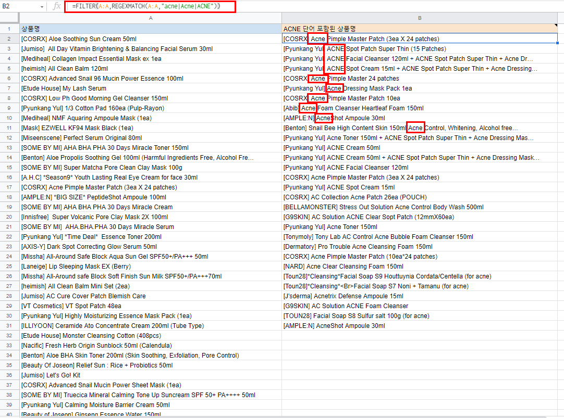564x418 pixels.
Task: Click '[Nacific] Fresh Herb Origin Sunblock' cell
Action: click(x=151, y=346)
